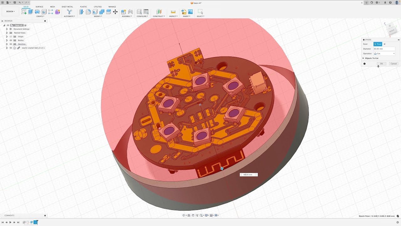Screen dimensions: 401x226
Task: Click the Save icon
Action: (x=14, y=3)
